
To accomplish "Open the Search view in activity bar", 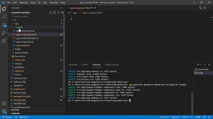I will coord(4,17).
